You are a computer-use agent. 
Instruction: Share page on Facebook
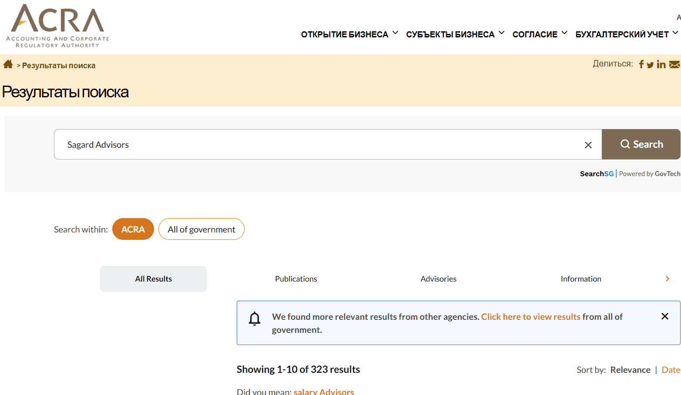pyautogui.click(x=641, y=64)
